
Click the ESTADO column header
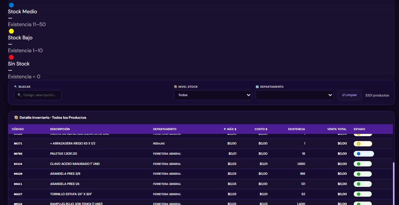[359, 129]
